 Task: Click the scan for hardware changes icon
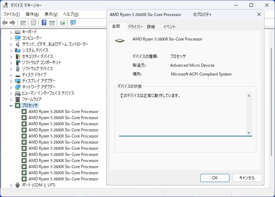(73, 22)
